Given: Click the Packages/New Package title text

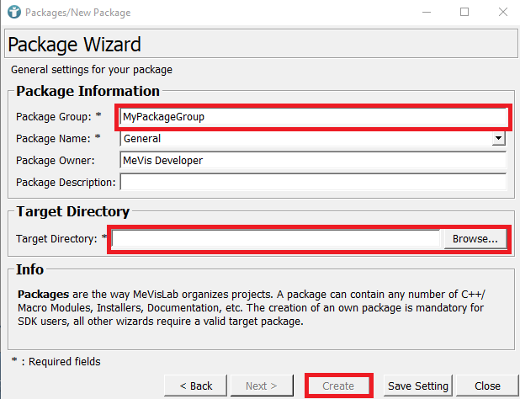Looking at the screenshot, I should (78, 13).
